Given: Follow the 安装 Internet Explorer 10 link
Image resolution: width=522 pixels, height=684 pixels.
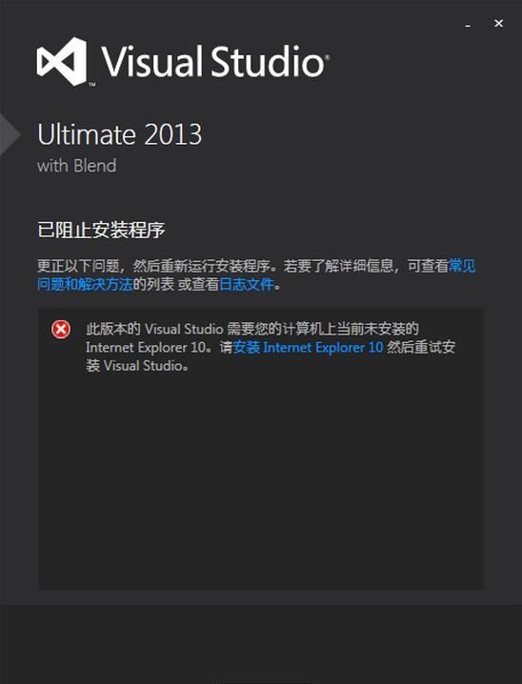Looking at the screenshot, I should [x=308, y=348].
